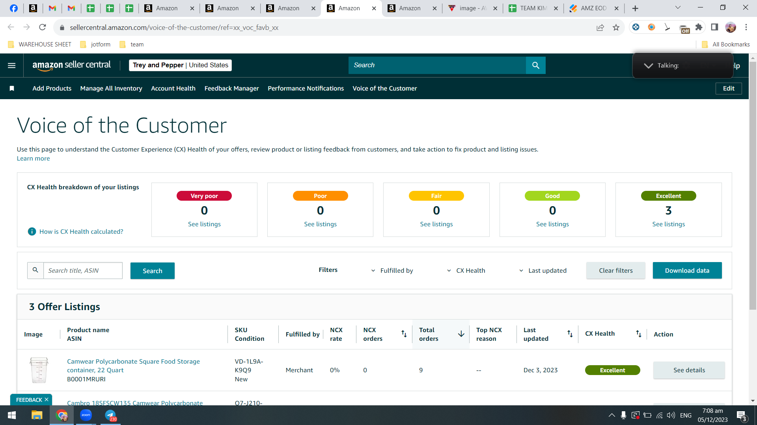Open Camwear Polycarbonate Square Food Storage product link
The width and height of the screenshot is (757, 425).
coord(133,366)
